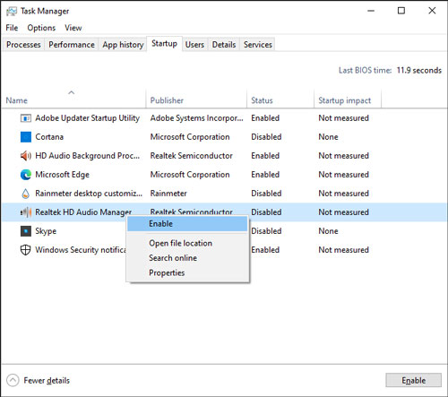Open the View menu
This screenshot has width=448, height=397.
73,28
